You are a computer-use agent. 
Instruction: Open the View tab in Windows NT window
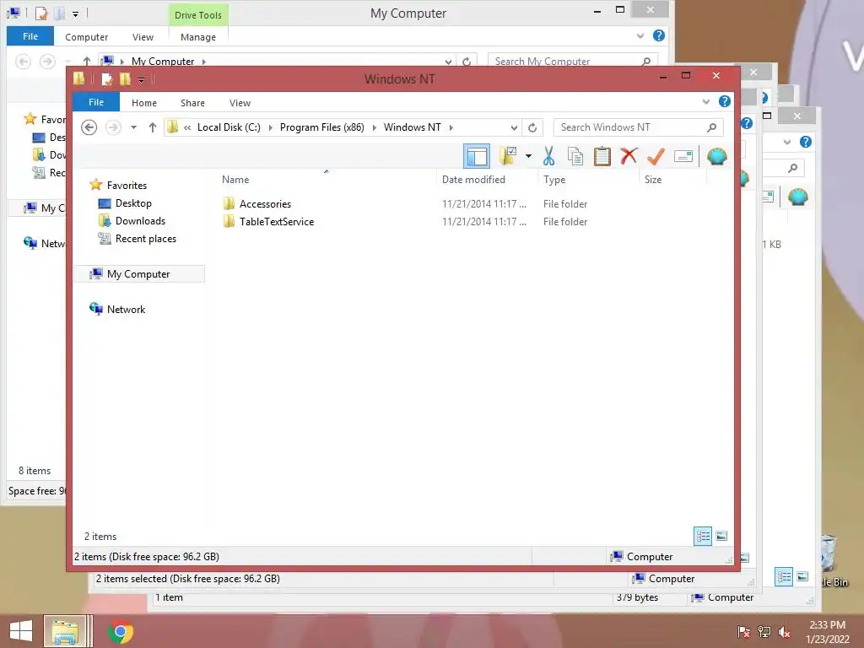click(240, 103)
